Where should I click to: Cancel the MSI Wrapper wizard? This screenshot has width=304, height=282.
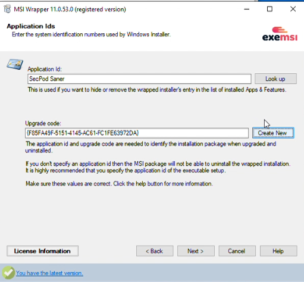point(237,251)
